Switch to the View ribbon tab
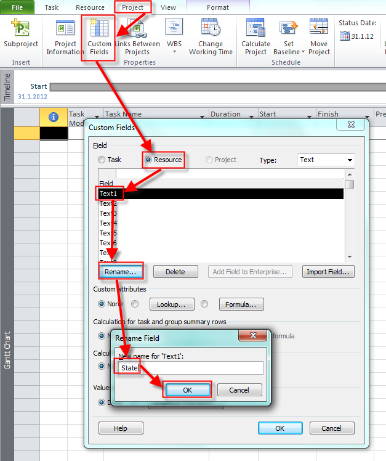Viewport: 386px width, 461px height. pos(168,7)
